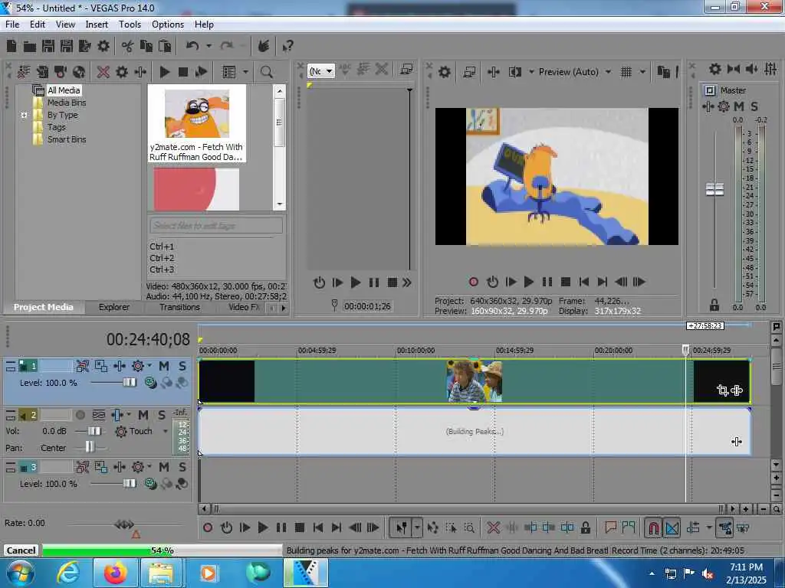This screenshot has height=588, width=785.
Task: Open Track 1 track FX icon
Action: [x=119, y=366]
